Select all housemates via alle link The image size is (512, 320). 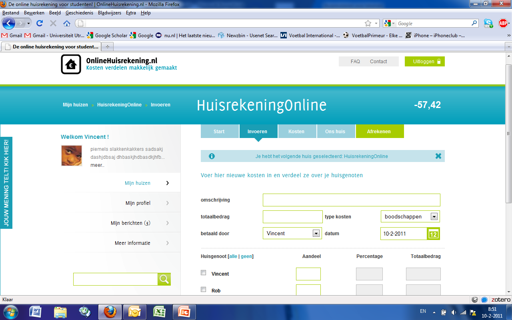tap(233, 256)
